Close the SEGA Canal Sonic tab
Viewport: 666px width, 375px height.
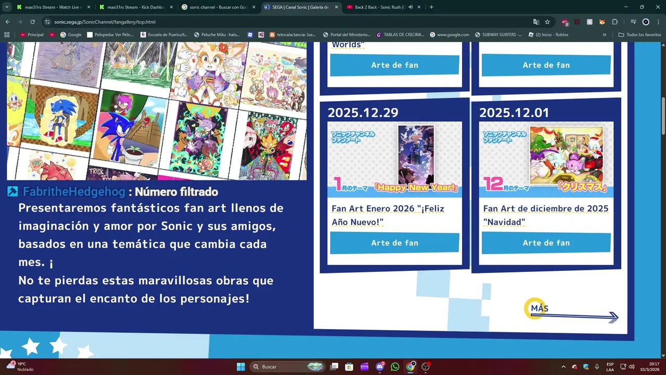pos(336,7)
